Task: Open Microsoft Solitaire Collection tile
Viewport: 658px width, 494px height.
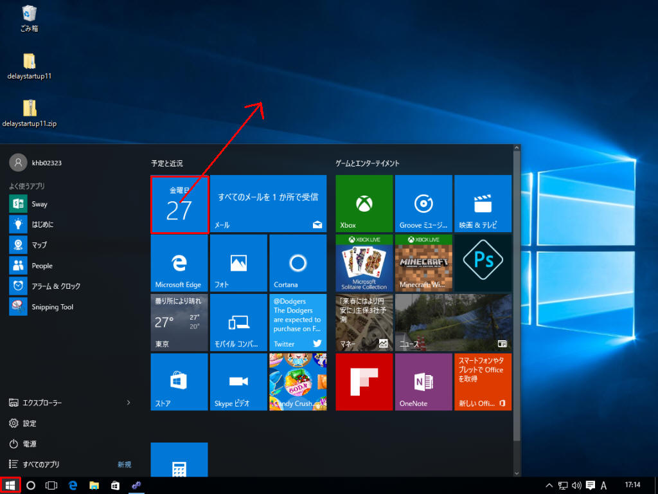Action: [x=364, y=263]
